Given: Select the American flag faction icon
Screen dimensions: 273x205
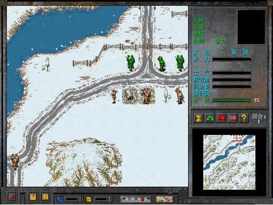Looking at the screenshot, I should (x=233, y=118).
